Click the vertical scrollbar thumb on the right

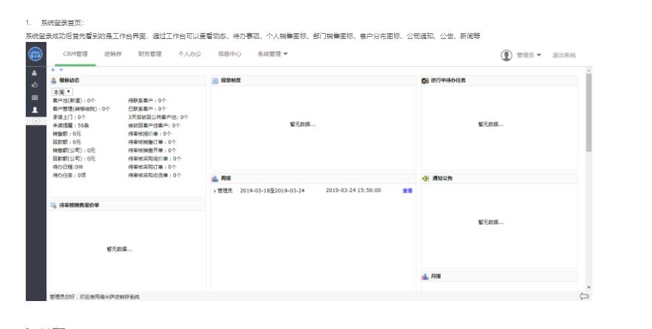(x=589, y=113)
